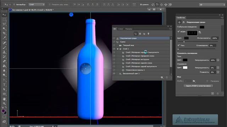Toggle visibility of Сцена row
227x127 pixels.
coord(114,42)
